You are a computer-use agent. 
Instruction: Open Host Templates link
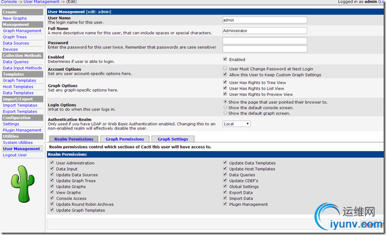click(18, 87)
